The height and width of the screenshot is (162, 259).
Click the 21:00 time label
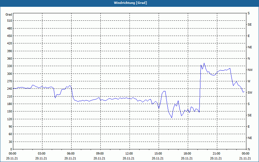tap(217, 154)
